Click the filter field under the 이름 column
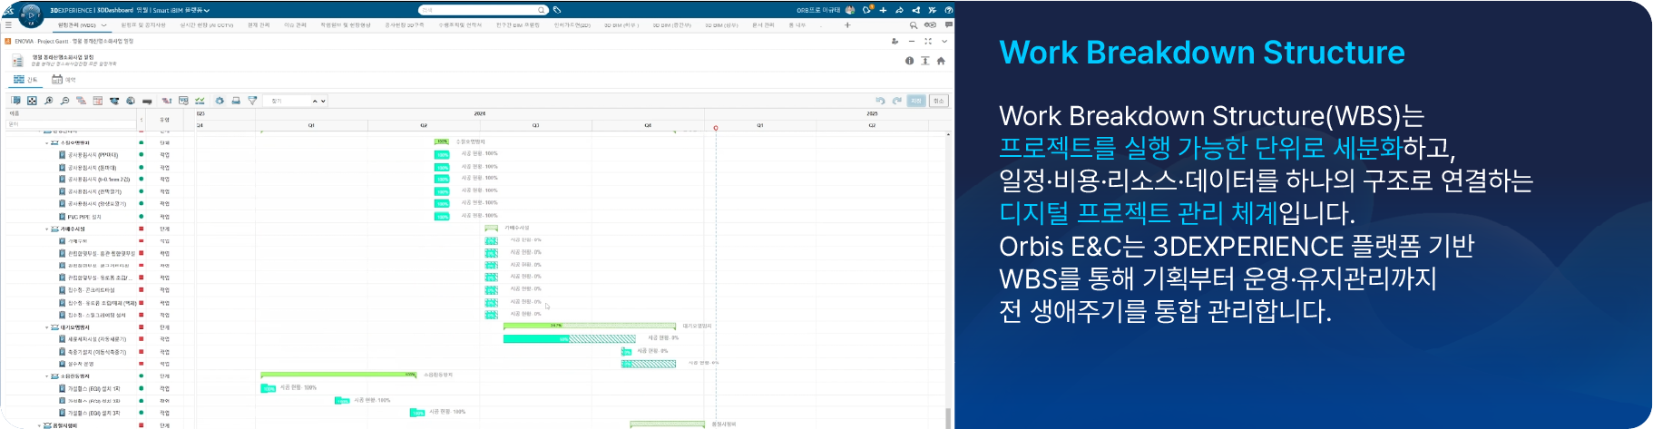Image resolution: width=1653 pixels, height=429 pixels. (71, 124)
